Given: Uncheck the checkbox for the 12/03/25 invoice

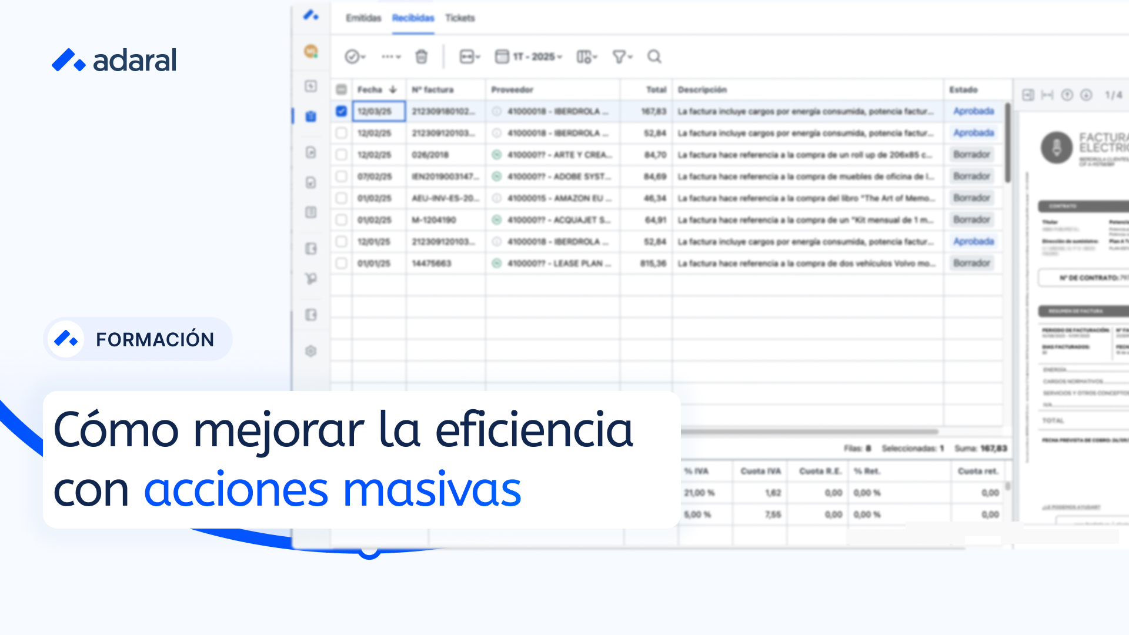Looking at the screenshot, I should click(x=341, y=111).
